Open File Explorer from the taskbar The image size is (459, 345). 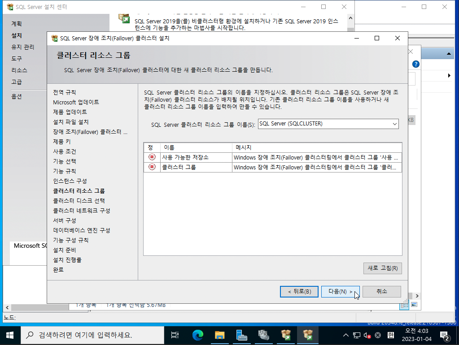point(219,335)
